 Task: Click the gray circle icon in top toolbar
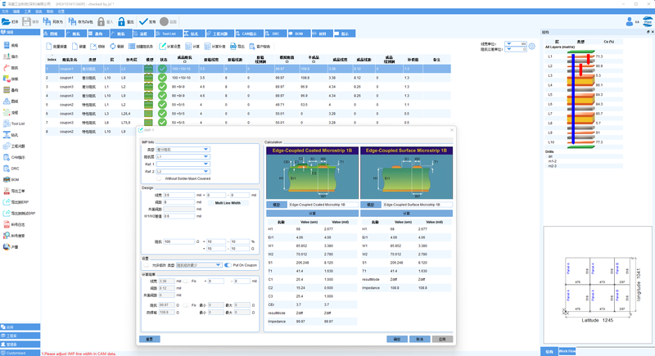165,21
